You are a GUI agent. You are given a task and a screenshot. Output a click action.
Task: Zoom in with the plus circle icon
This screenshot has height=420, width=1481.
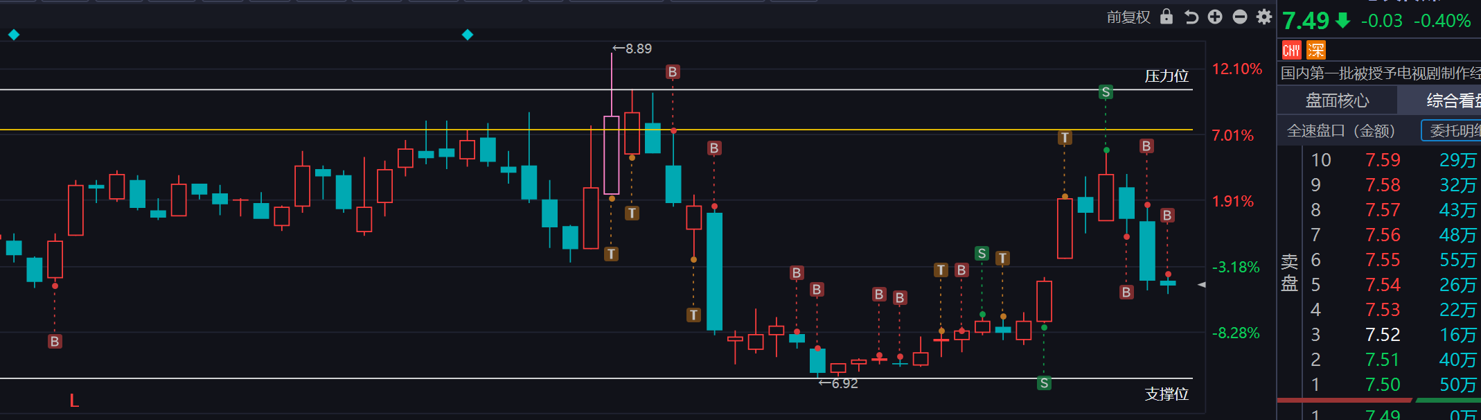click(x=1215, y=17)
